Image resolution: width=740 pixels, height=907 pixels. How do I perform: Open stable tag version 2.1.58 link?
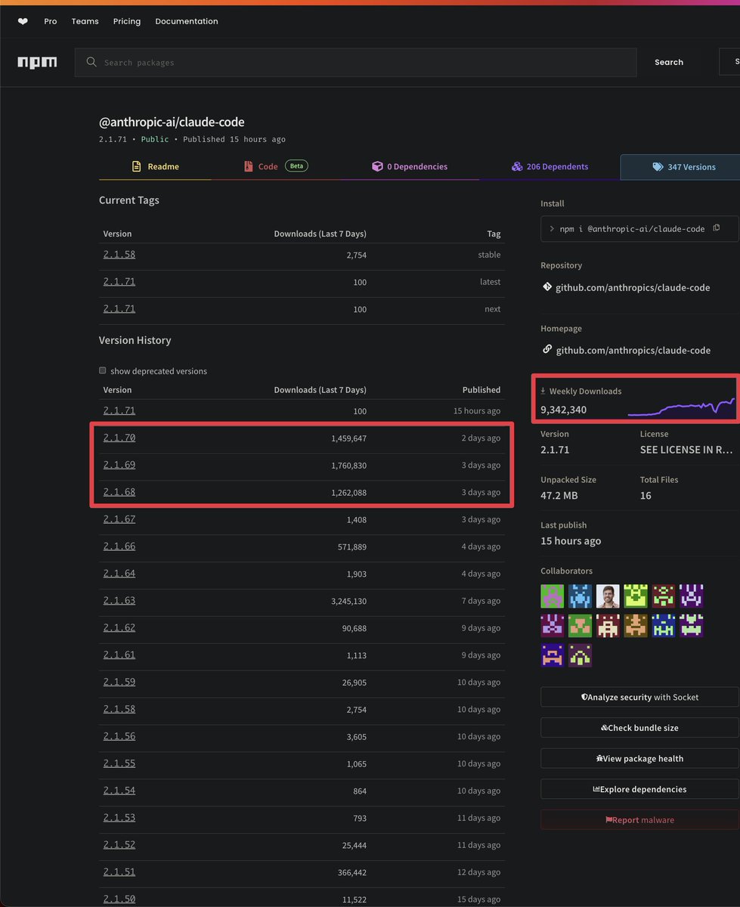point(119,255)
